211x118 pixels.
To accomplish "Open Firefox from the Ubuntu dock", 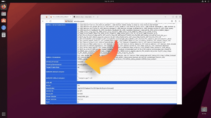I will point(4,6).
